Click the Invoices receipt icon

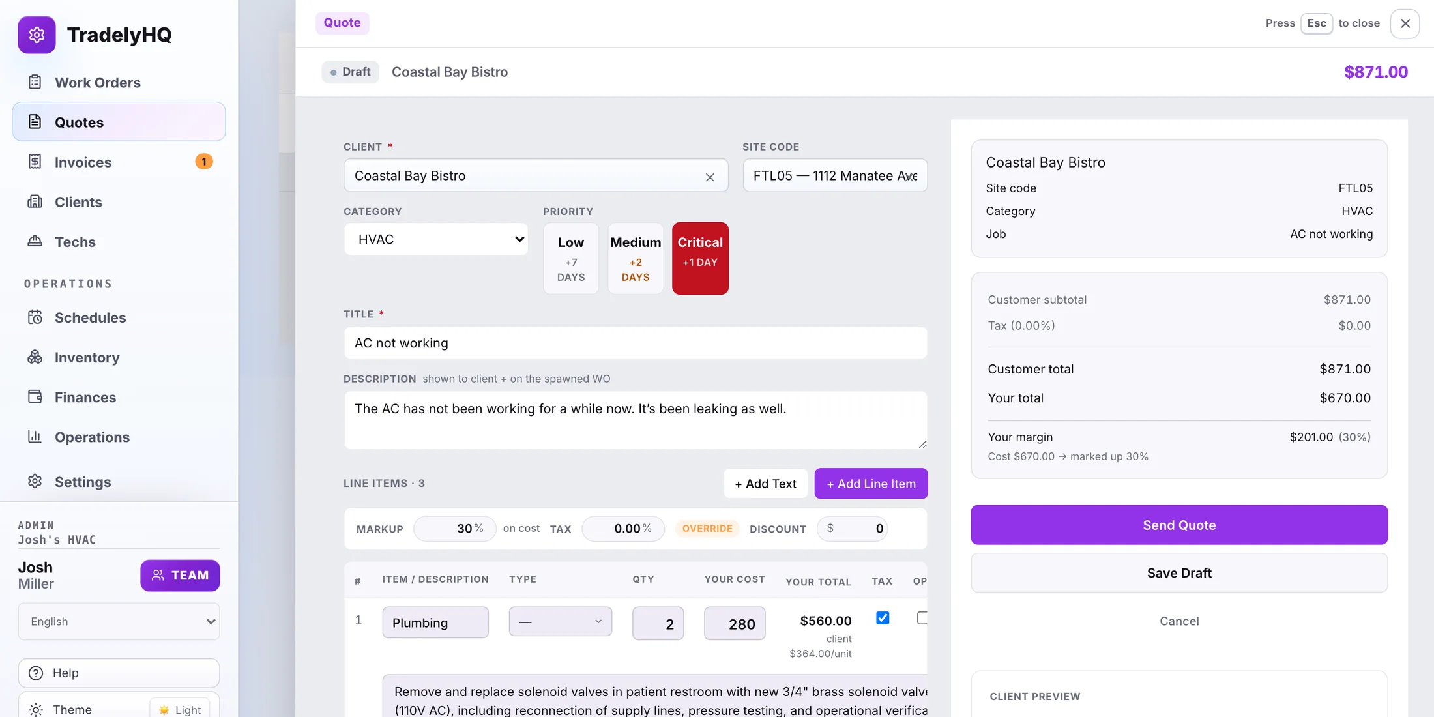(x=35, y=162)
